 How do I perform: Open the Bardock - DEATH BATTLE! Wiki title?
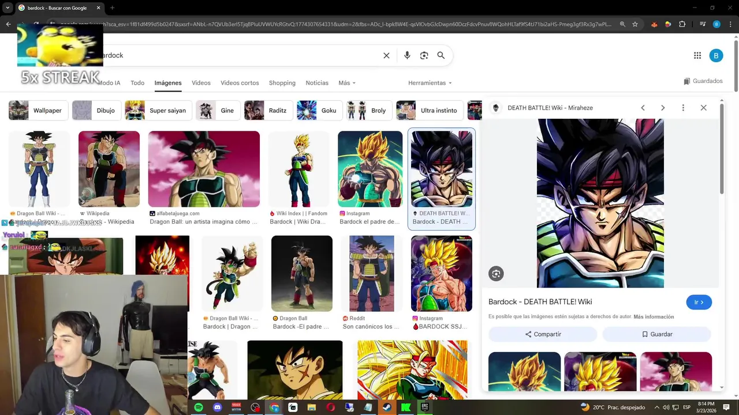point(540,301)
